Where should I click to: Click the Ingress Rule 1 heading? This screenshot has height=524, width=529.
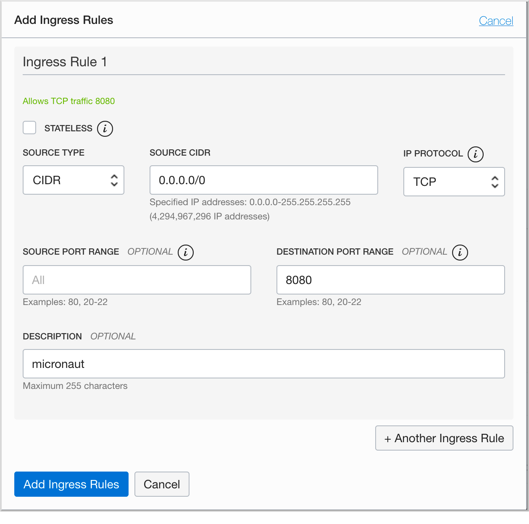[x=65, y=62]
